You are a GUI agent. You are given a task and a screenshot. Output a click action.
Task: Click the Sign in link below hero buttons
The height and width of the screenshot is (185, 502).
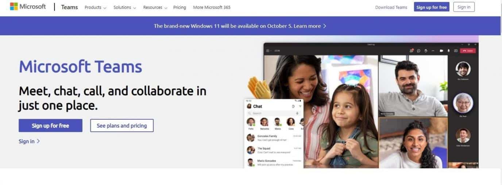pyautogui.click(x=29, y=141)
